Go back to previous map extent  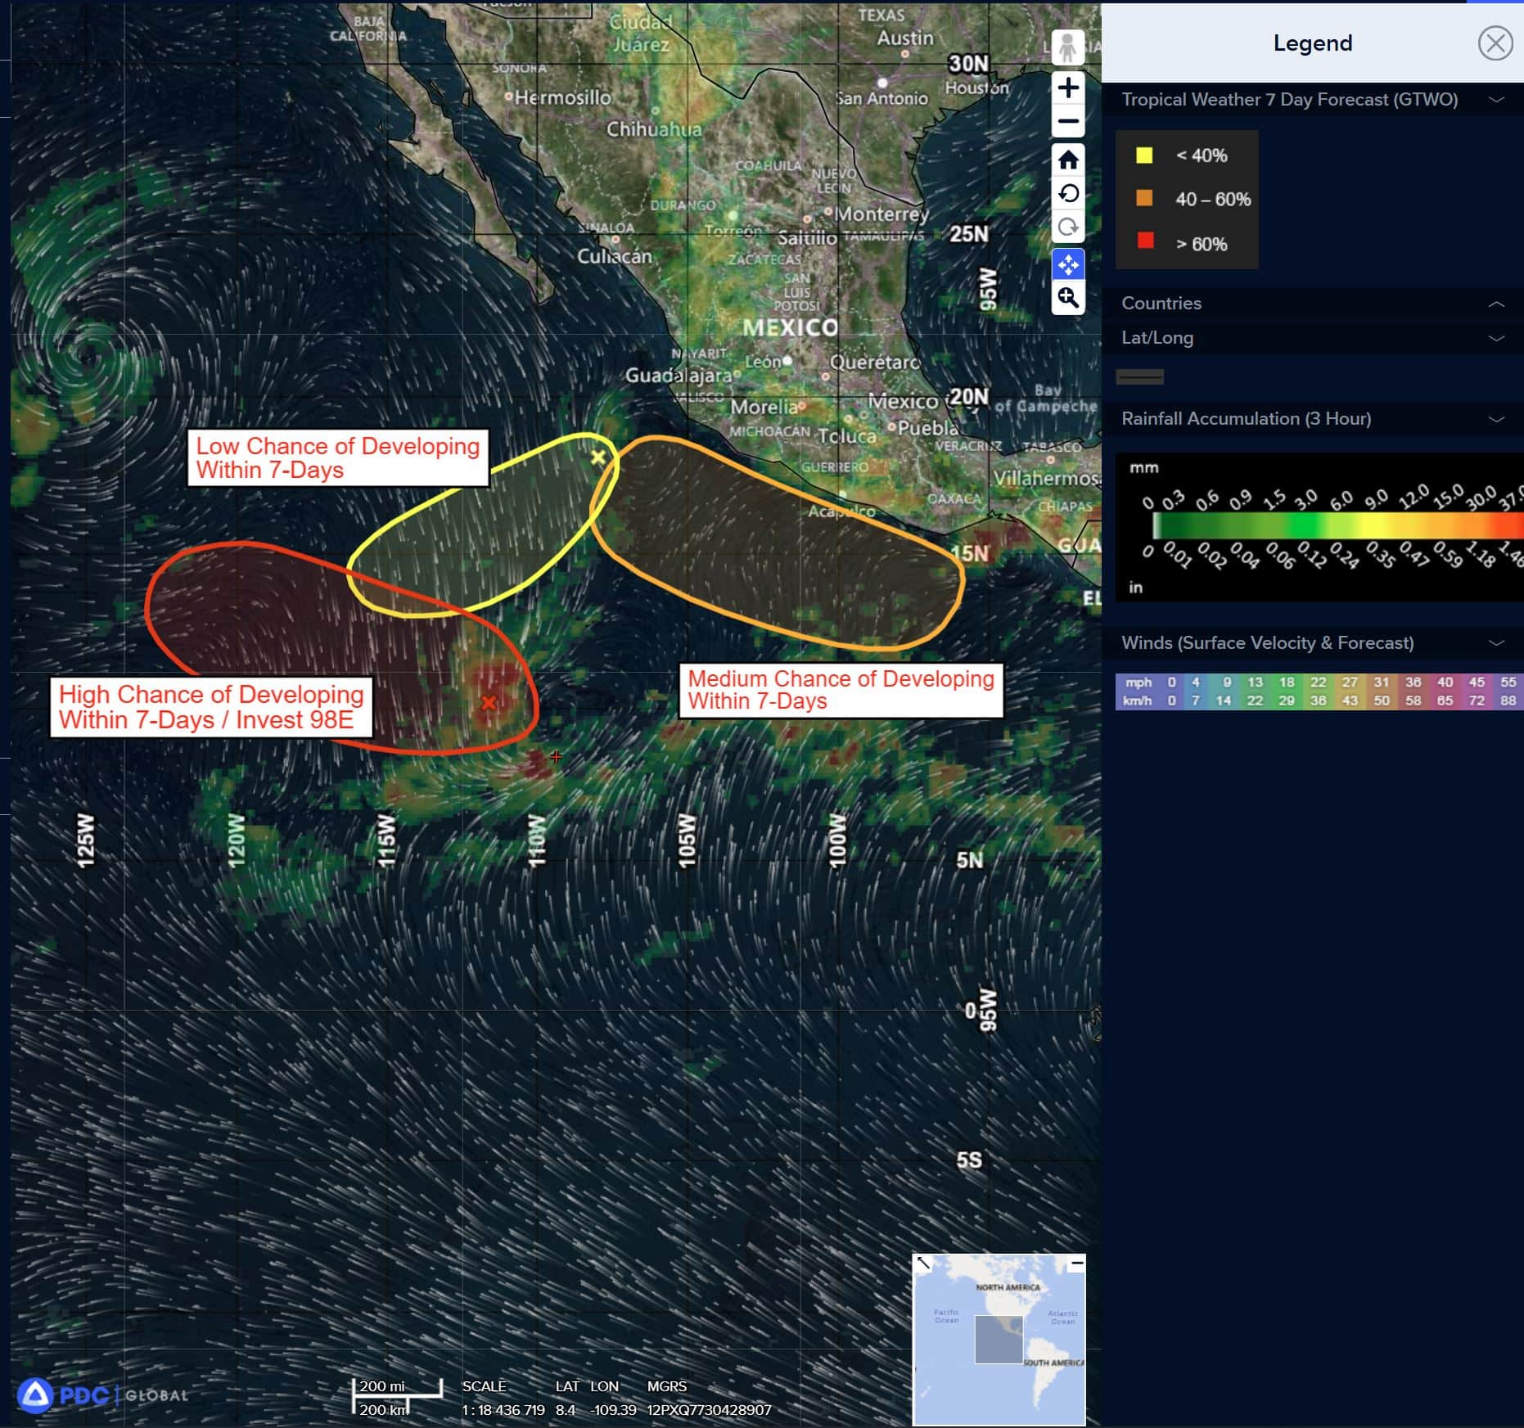(1067, 194)
